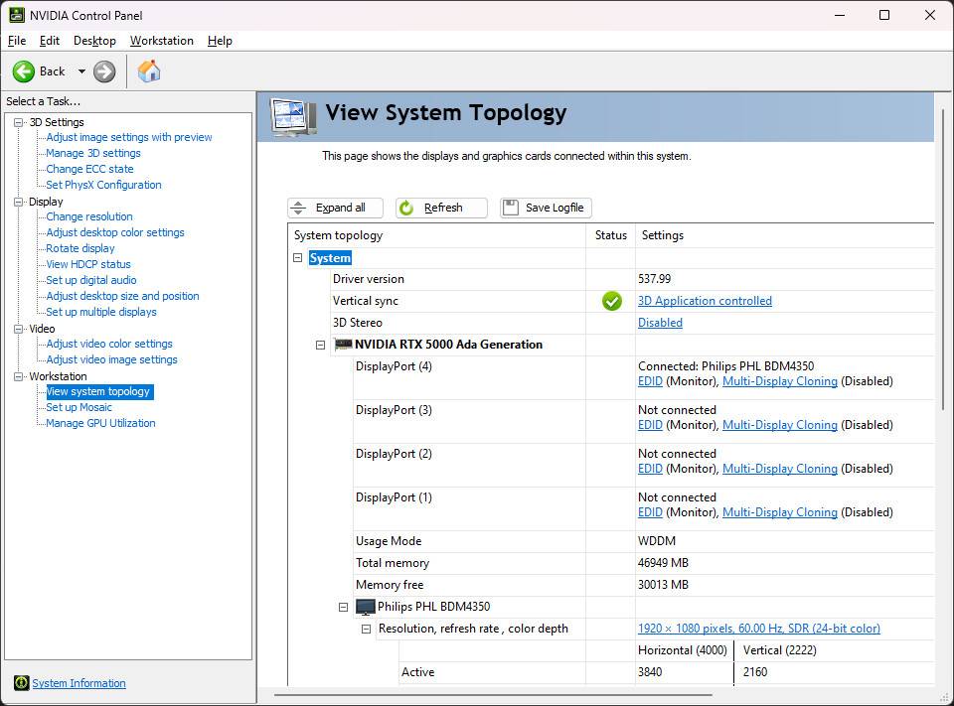Collapse the System tree node
Viewport: 954px width, 706px height.
(297, 258)
